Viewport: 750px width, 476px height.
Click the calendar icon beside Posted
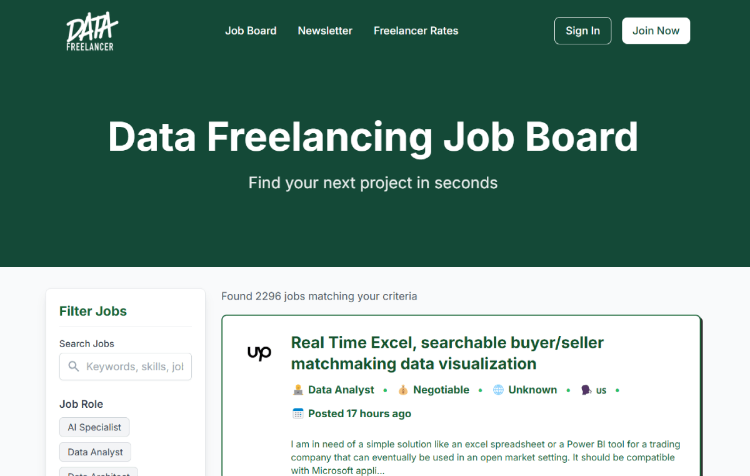point(298,413)
